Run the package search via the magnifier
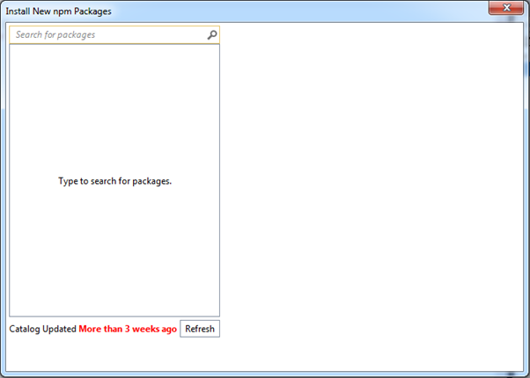The height and width of the screenshot is (378, 530). point(211,35)
